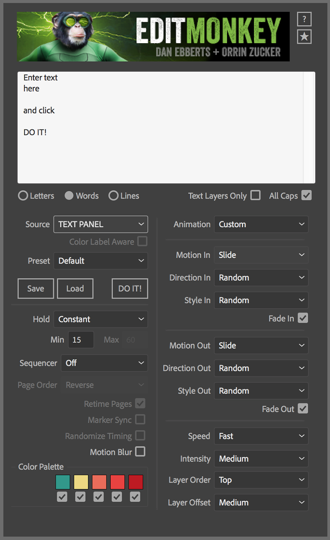
Task: Toggle the Fade Out setting off
Action: [303, 409]
